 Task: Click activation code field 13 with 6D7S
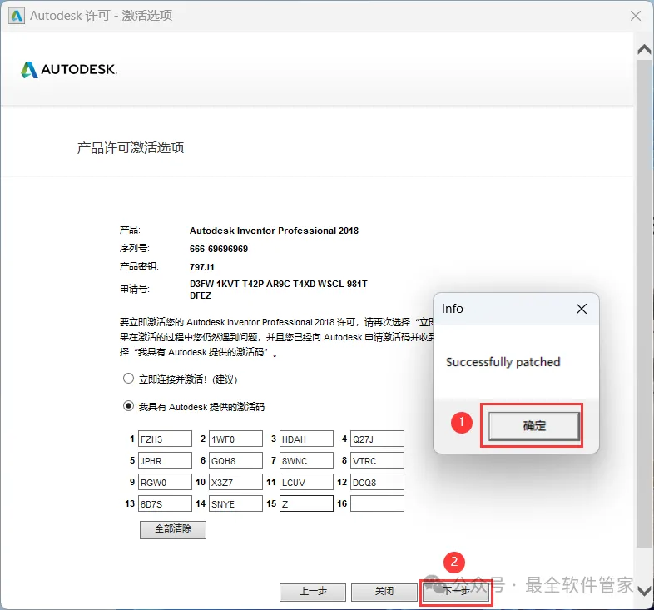(166, 503)
